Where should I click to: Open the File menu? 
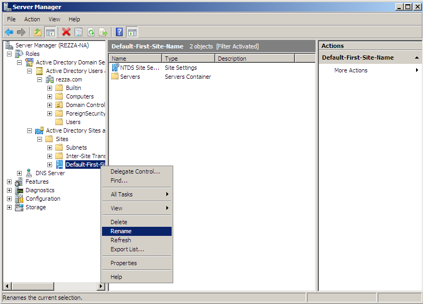pos(11,19)
